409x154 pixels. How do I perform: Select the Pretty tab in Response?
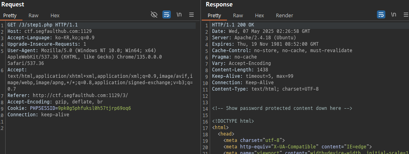pyautogui.click(x=215, y=16)
